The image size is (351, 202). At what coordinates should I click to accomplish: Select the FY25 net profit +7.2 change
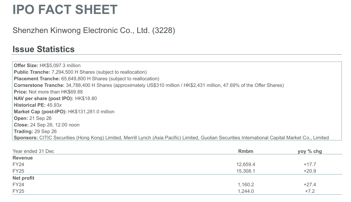pyautogui.click(x=310, y=191)
